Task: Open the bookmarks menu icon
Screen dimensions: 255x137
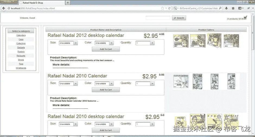Action: click(x=241, y=8)
